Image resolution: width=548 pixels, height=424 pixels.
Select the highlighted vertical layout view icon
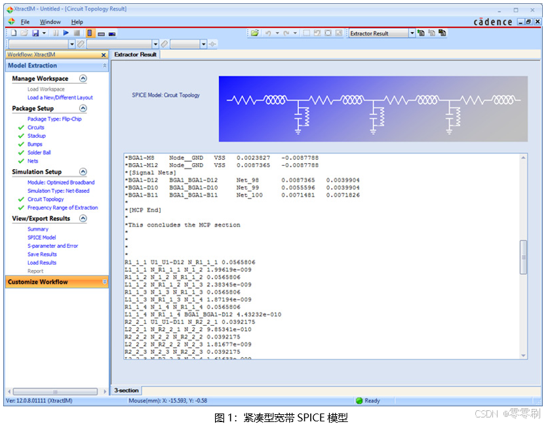point(89,33)
